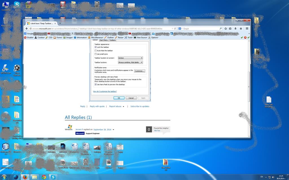Click the Reply link
The height and width of the screenshot is (180, 289).
pos(83,106)
